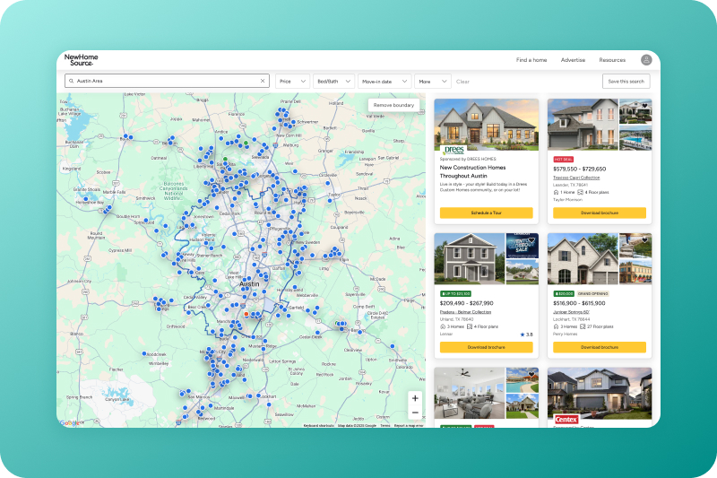Click the Save this search button
Viewport: 717px width, 478px height.
coord(626,81)
